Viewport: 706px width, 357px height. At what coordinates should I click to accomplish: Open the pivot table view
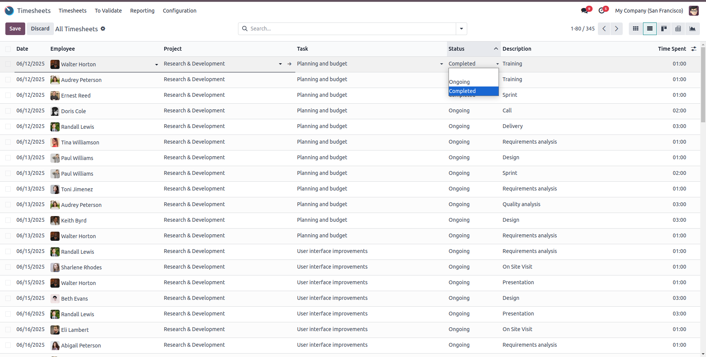click(x=678, y=29)
